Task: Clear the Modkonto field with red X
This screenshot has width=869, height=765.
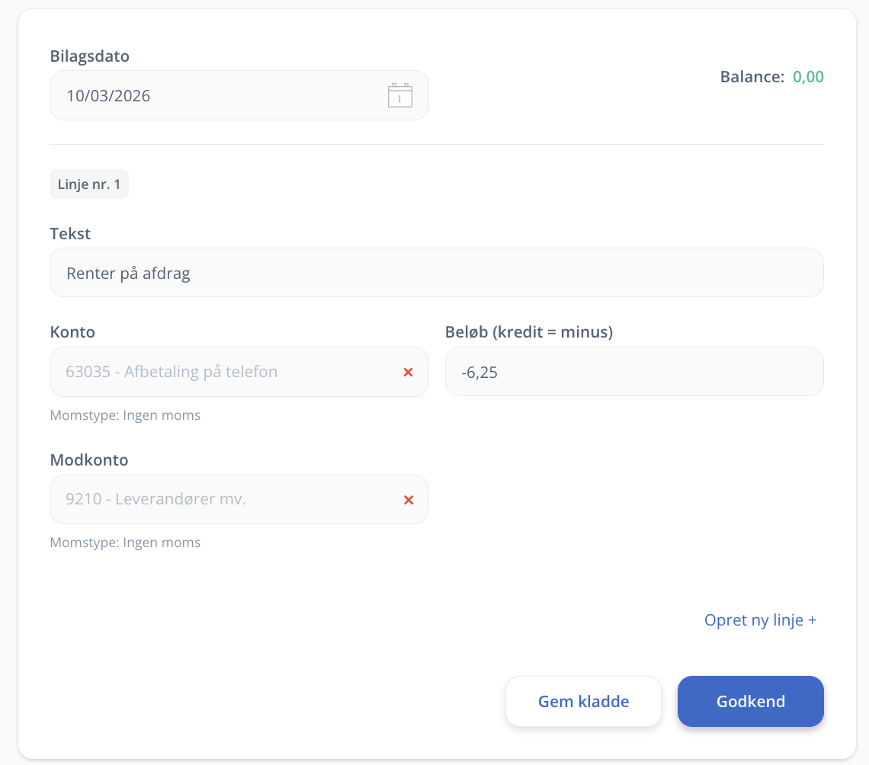Action: click(x=408, y=500)
